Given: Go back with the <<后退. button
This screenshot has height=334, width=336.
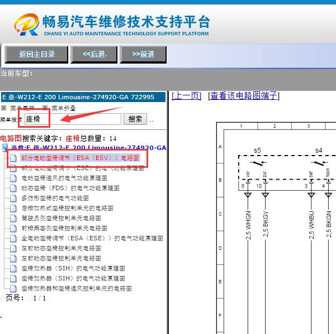Looking at the screenshot, I should (94, 55).
